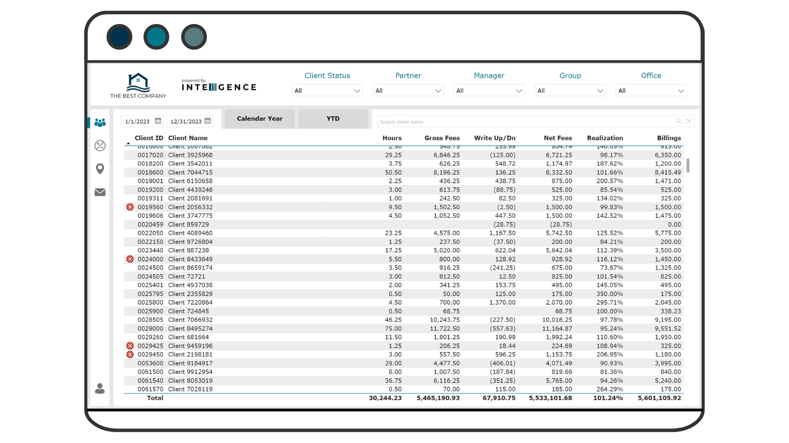
Task: Select row Client 7044715
Action: click(404, 173)
